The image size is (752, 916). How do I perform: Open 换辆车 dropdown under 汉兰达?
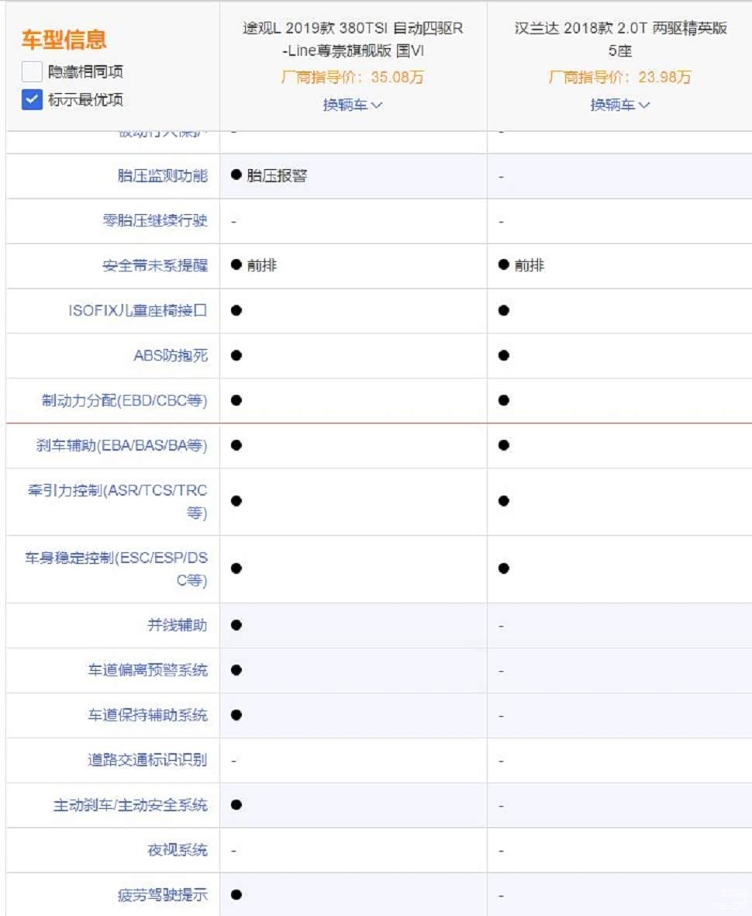(x=619, y=105)
